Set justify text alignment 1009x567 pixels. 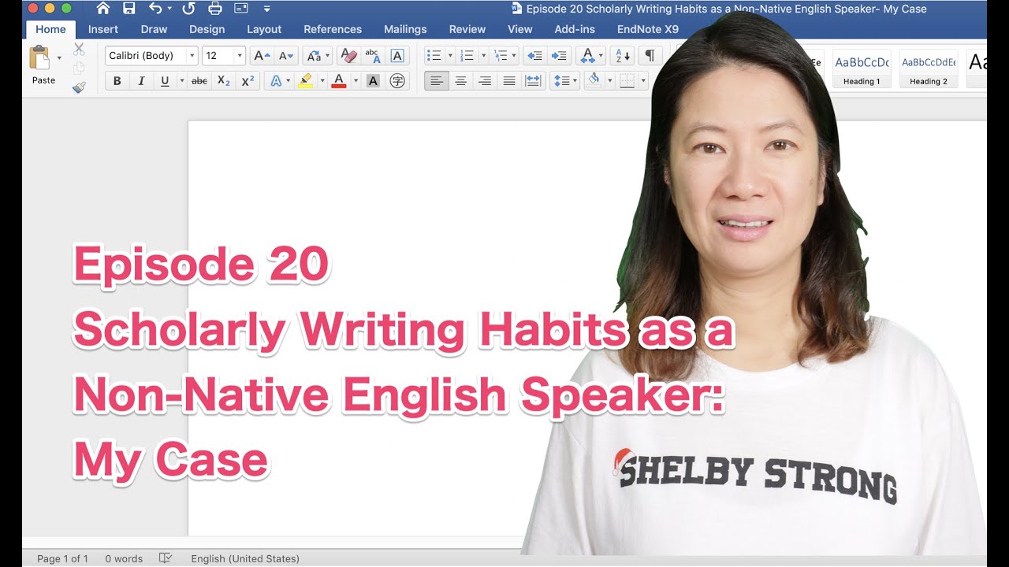click(x=509, y=80)
